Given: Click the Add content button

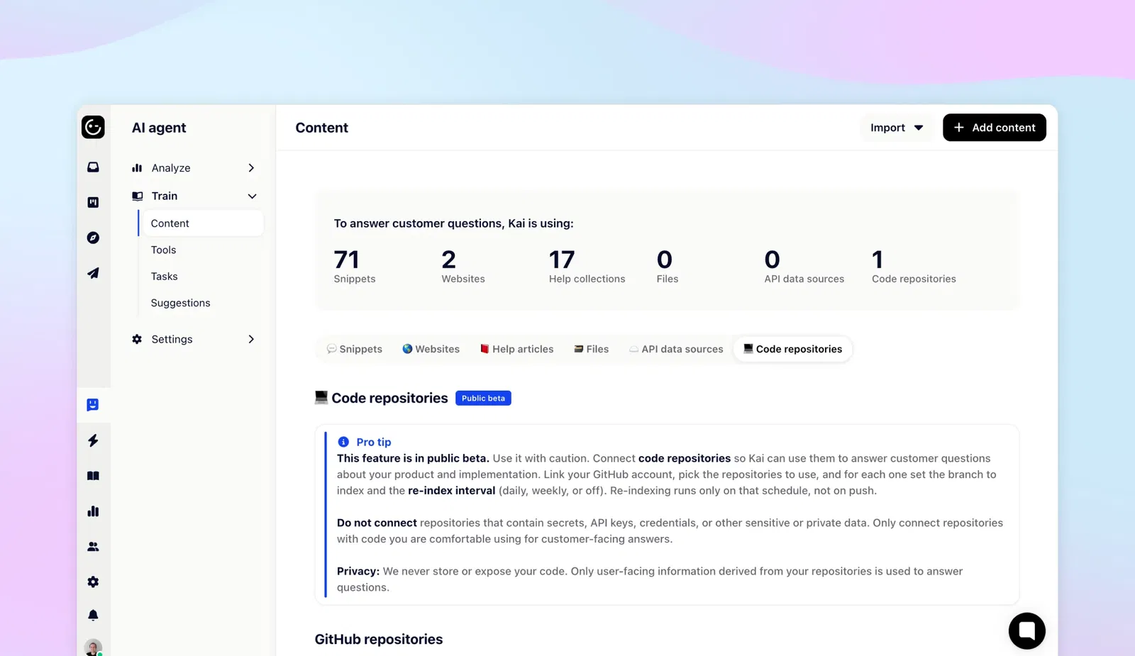Looking at the screenshot, I should pos(994,128).
